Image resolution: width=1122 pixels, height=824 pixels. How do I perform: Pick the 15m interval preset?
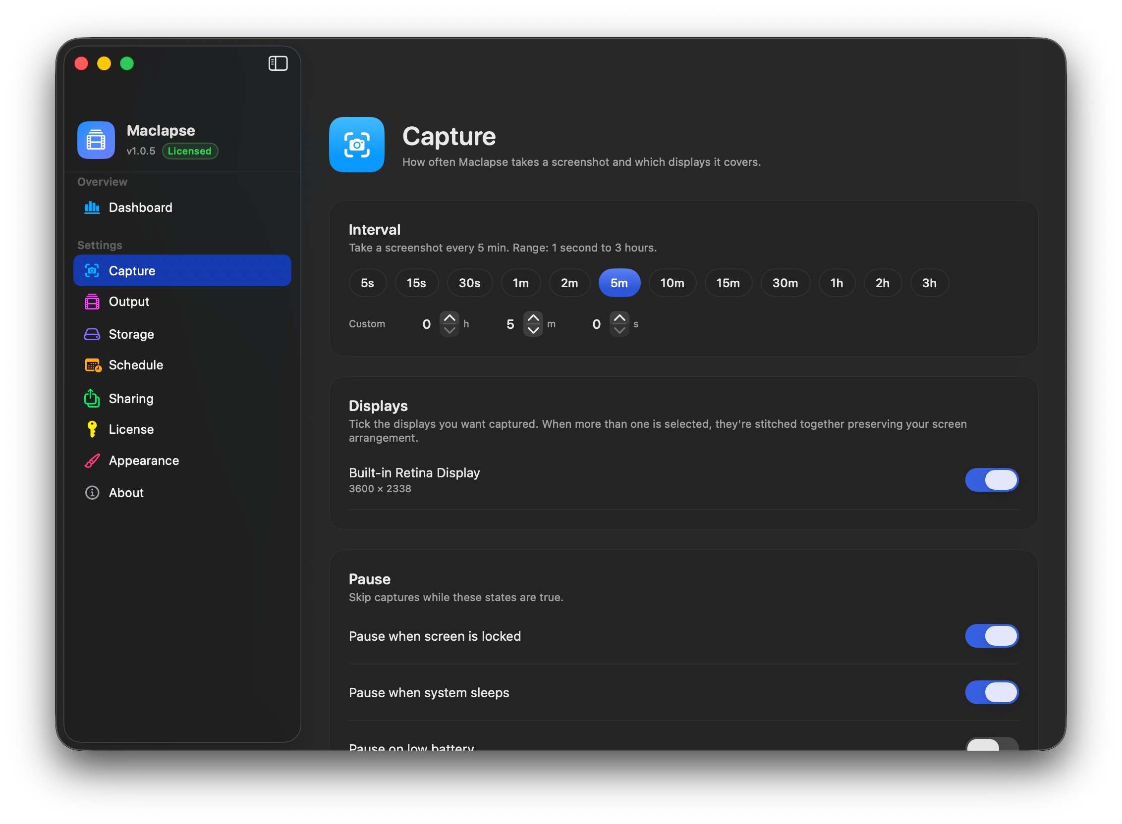point(728,283)
